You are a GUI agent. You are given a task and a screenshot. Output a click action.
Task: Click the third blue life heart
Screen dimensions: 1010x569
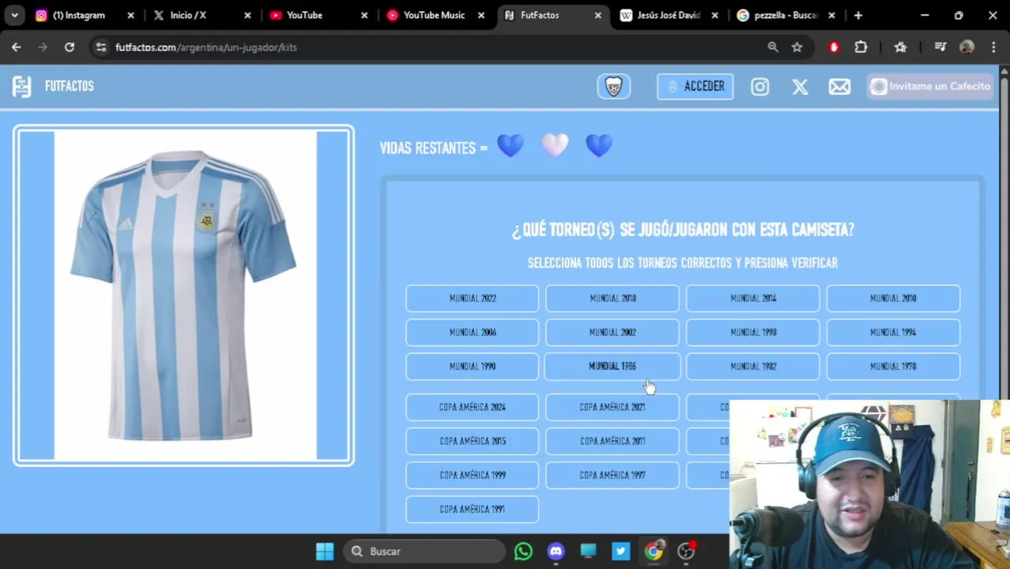pos(599,146)
